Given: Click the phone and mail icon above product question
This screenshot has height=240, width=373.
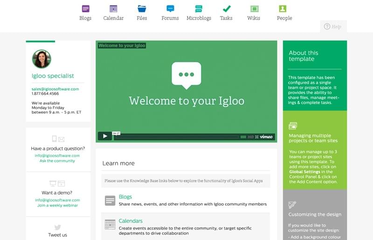Looking at the screenshot, I should point(58,139).
